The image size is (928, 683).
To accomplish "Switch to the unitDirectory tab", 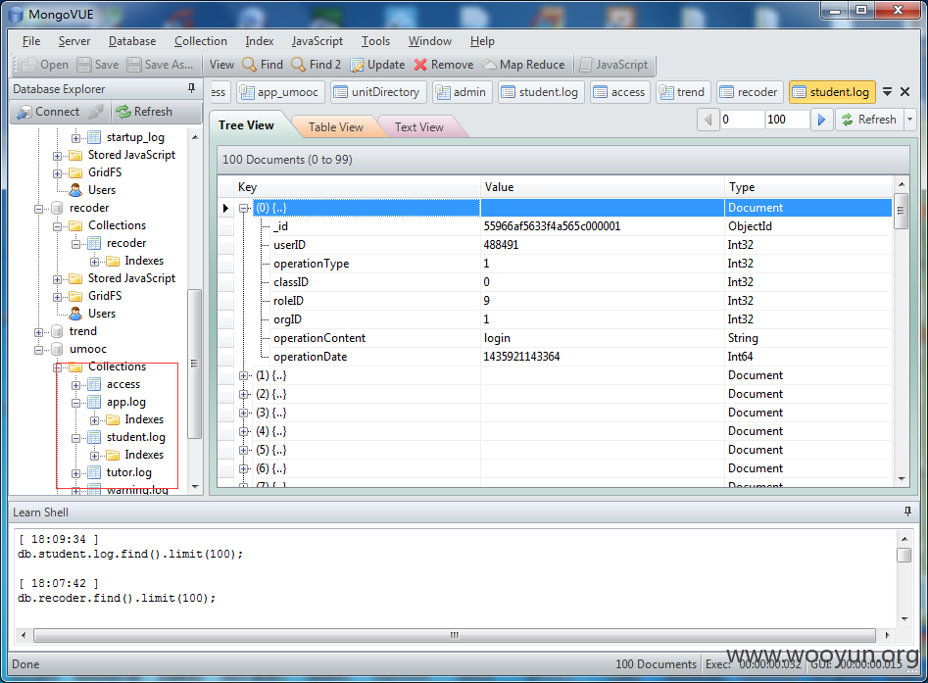I will click(377, 92).
